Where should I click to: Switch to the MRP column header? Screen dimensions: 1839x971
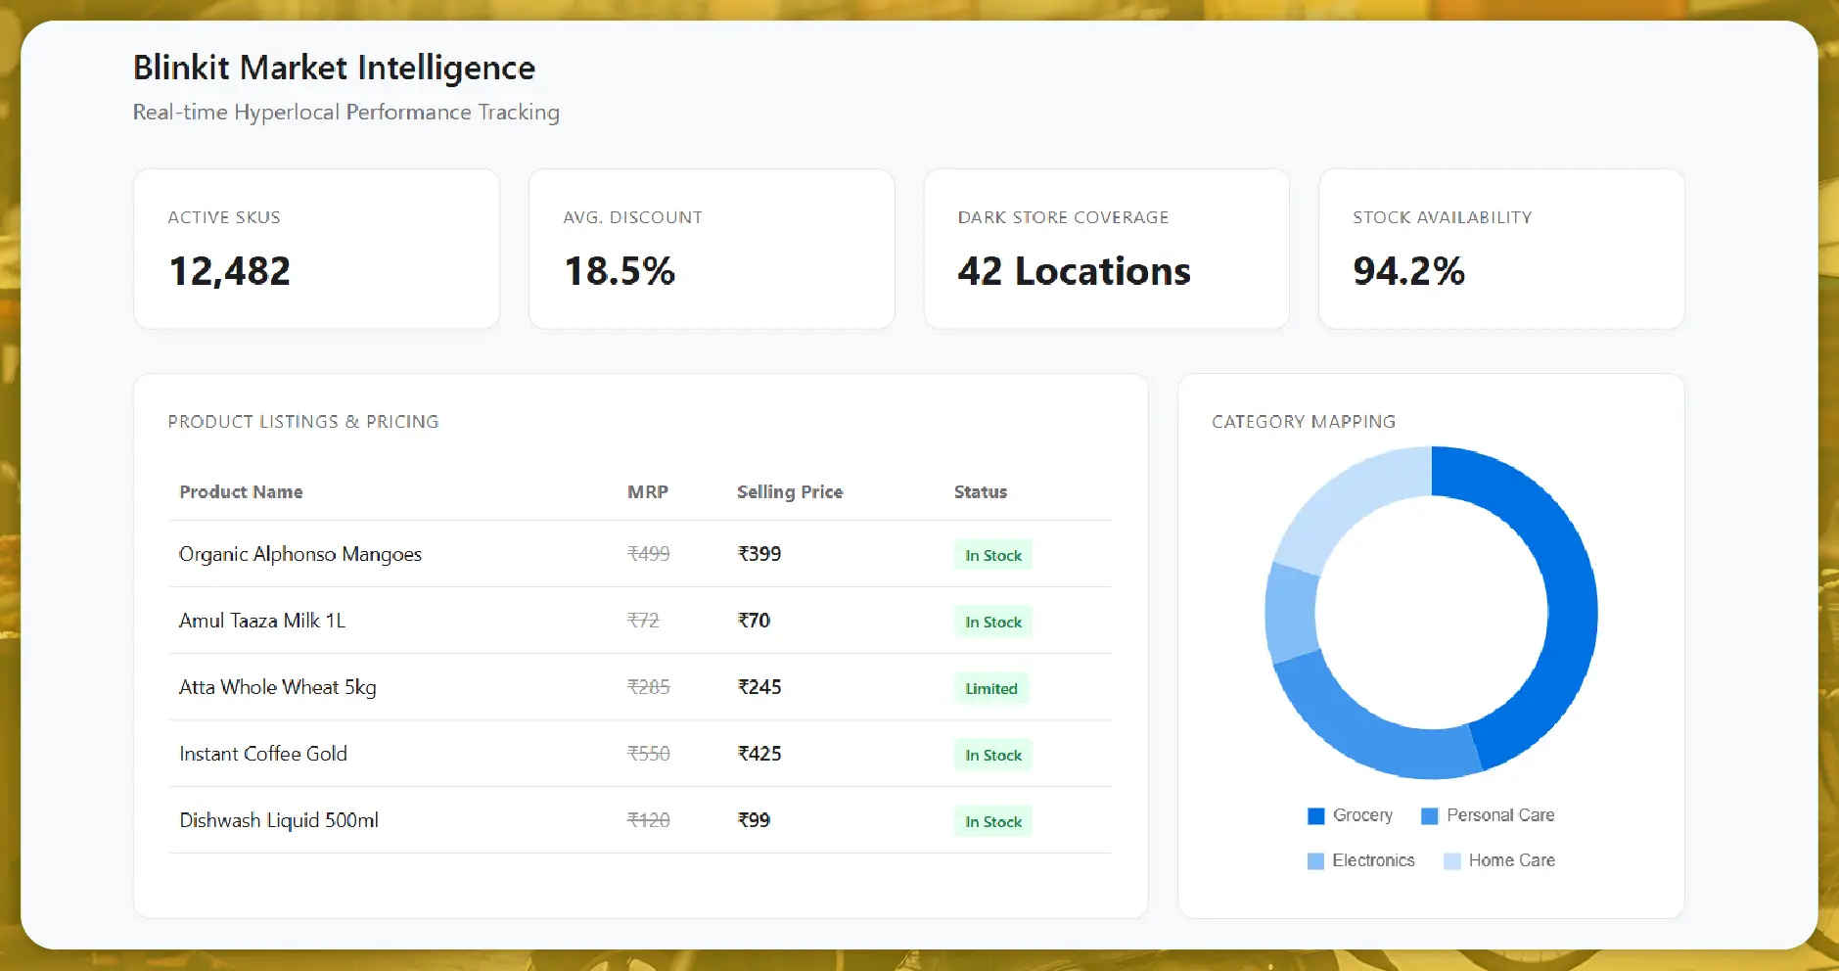pyautogui.click(x=646, y=492)
